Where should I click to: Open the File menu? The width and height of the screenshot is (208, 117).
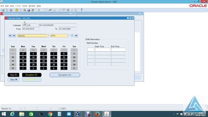point(2,6)
